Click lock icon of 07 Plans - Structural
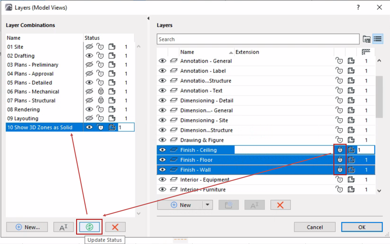This screenshot has height=244, width=390. point(101,100)
